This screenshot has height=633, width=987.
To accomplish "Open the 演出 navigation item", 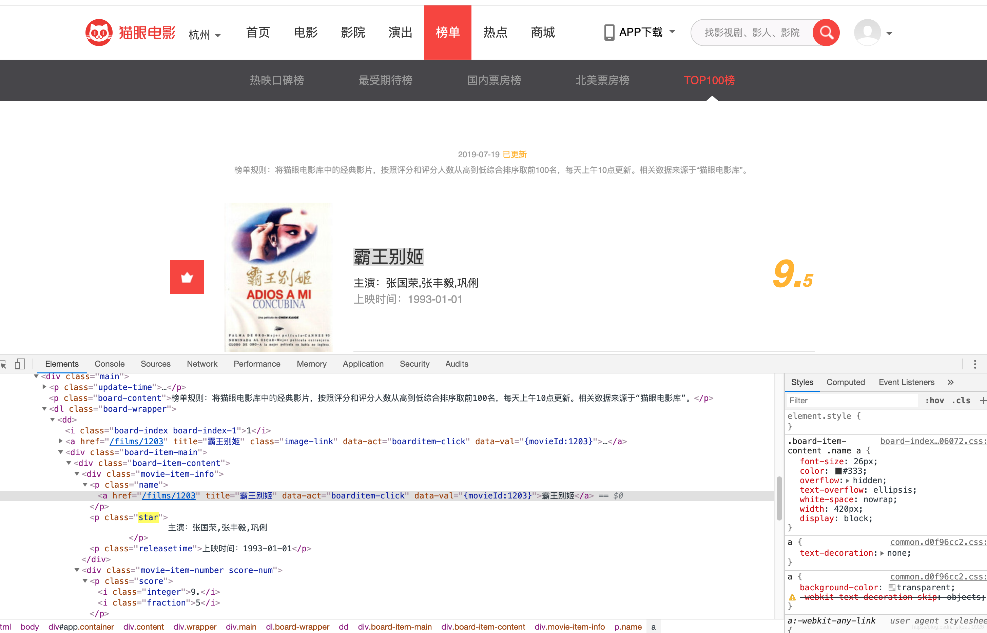I will 400,33.
